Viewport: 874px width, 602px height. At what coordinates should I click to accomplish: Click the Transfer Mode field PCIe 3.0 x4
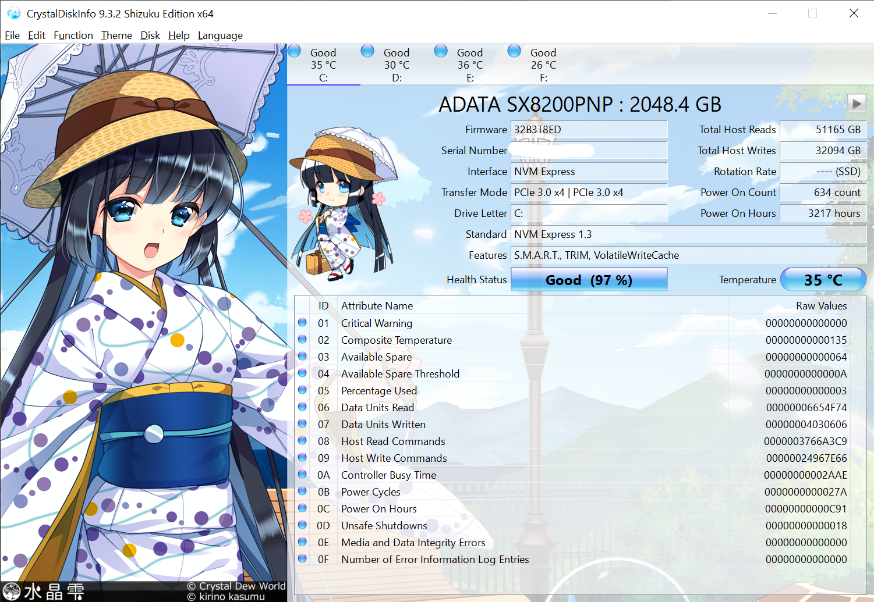coord(589,193)
